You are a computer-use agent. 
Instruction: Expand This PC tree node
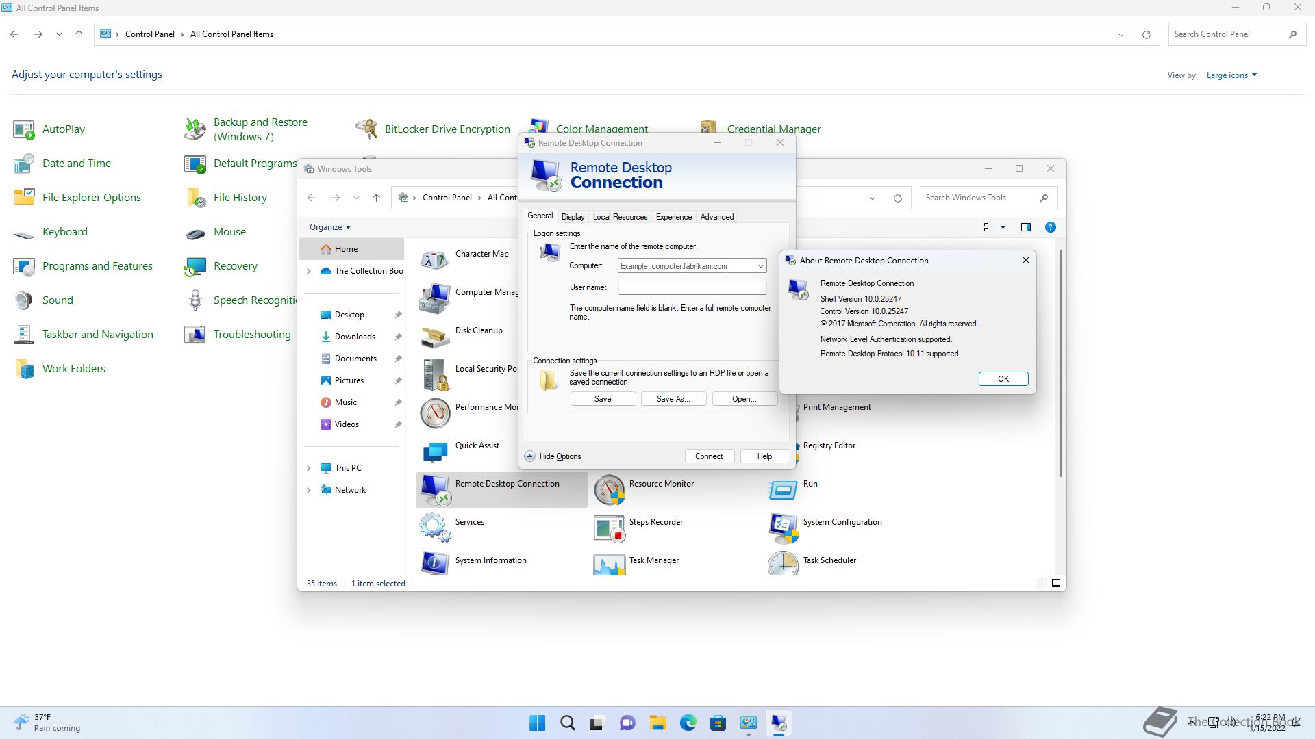[x=308, y=468]
